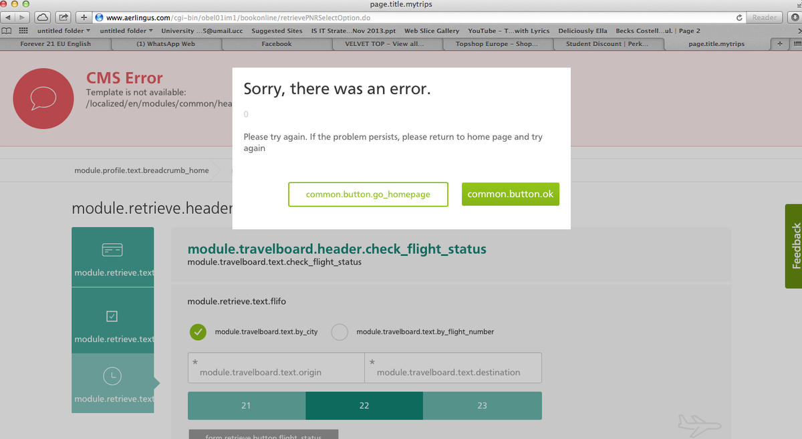The height and width of the screenshot is (439, 802).
Task: Click the 'Sorry, there was an error.' heading
Action: tap(337, 89)
